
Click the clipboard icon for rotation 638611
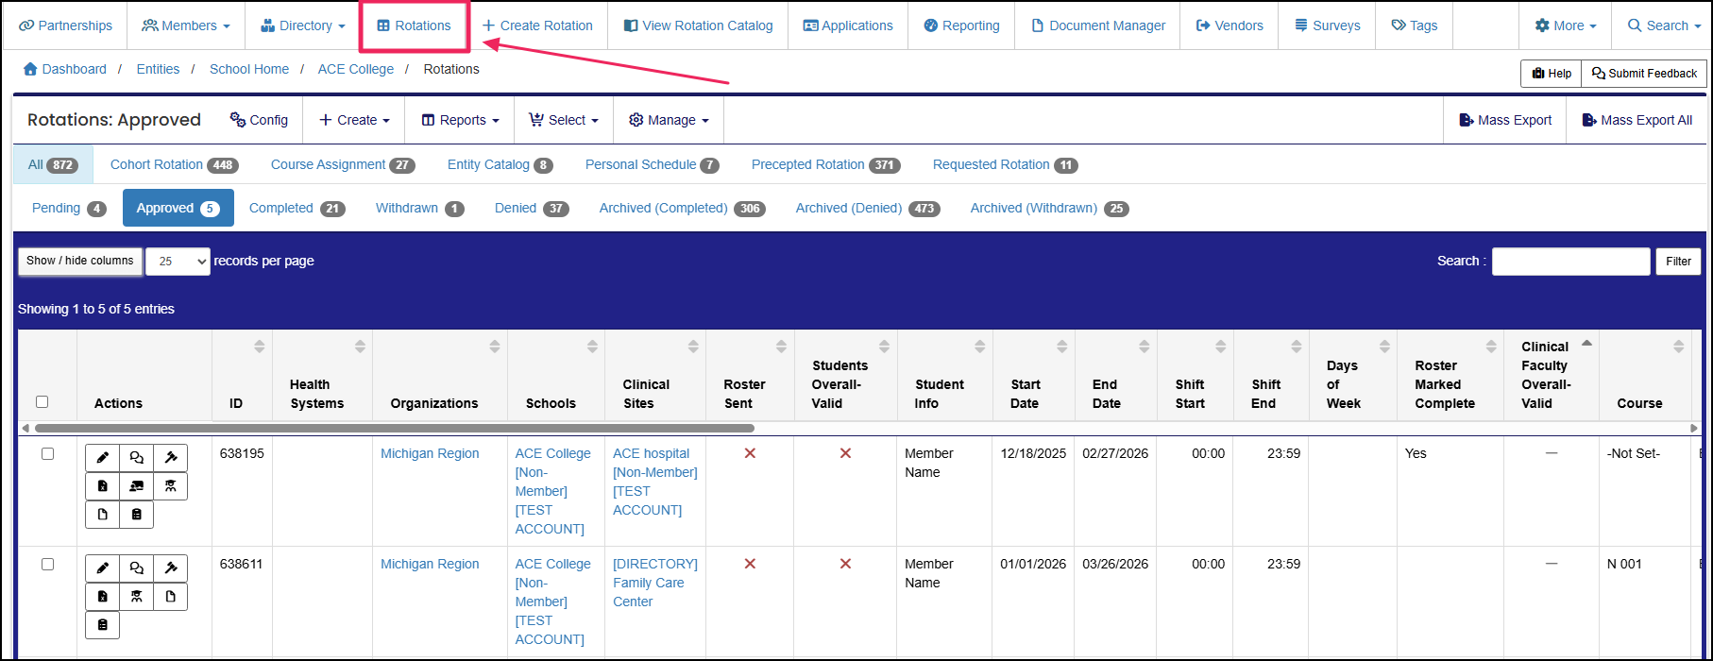[x=102, y=625]
